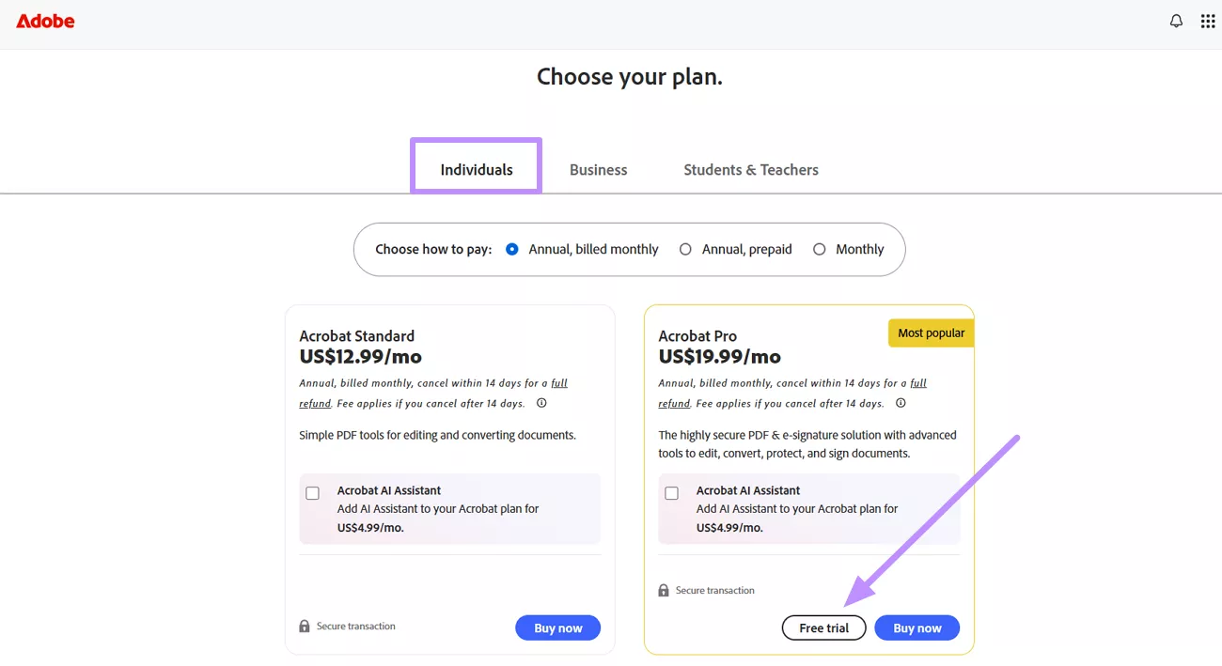Click Buy now for Acrobat Pro

[x=916, y=628]
